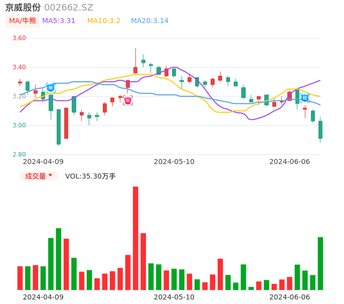Toggle the MA10:3.2 legend line
Image resolution: width=344 pixels, height=304 pixels.
104,21
